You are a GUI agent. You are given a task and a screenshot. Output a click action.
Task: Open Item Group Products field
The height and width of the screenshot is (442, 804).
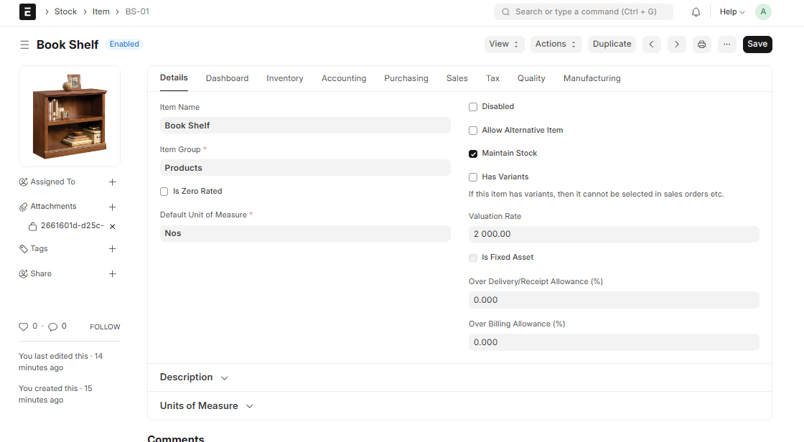click(305, 168)
